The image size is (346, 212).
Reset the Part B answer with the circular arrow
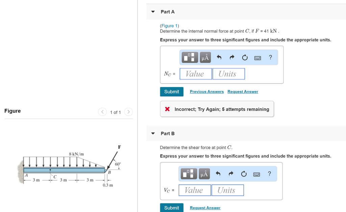tap(243, 174)
